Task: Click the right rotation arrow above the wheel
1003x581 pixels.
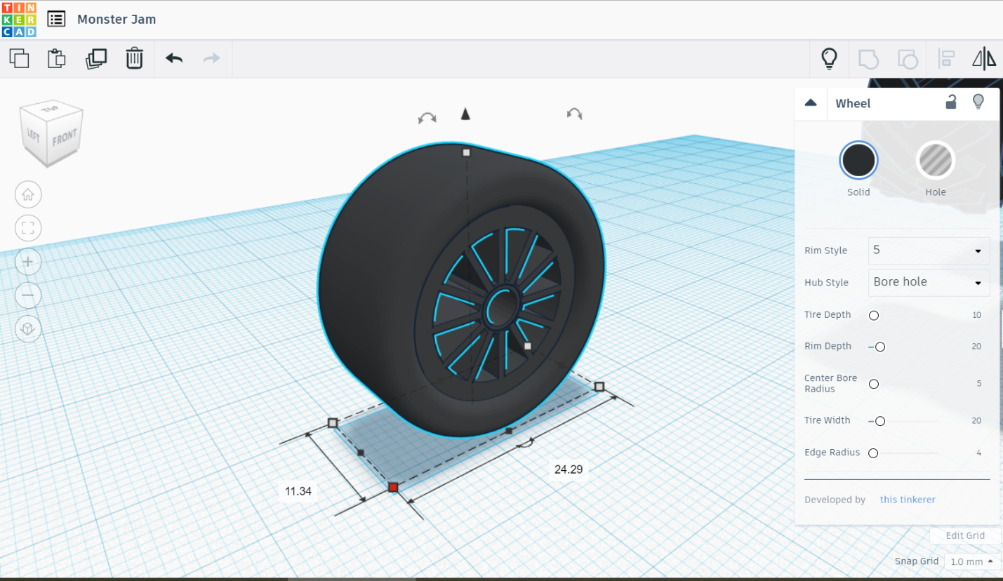Action: point(574,113)
